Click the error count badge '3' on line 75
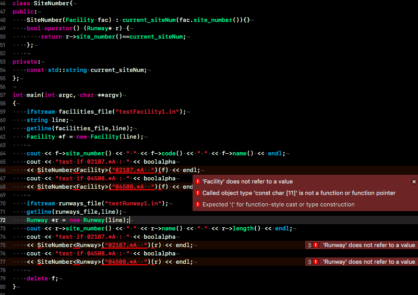This screenshot has height=295, width=418. [x=309, y=245]
